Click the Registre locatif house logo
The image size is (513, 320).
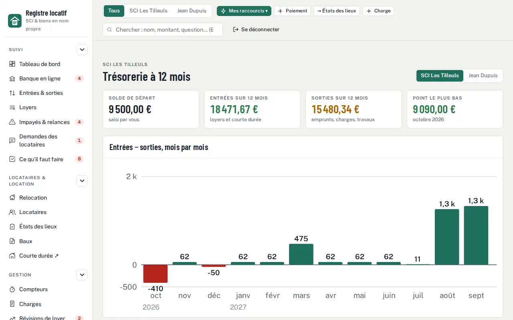[x=15, y=21]
